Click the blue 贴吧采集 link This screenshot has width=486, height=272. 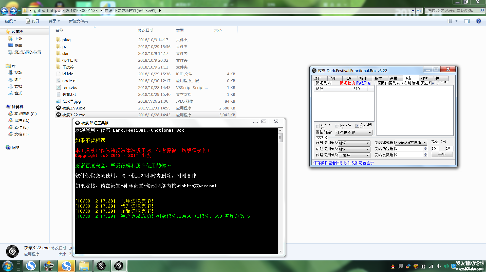click(364, 83)
